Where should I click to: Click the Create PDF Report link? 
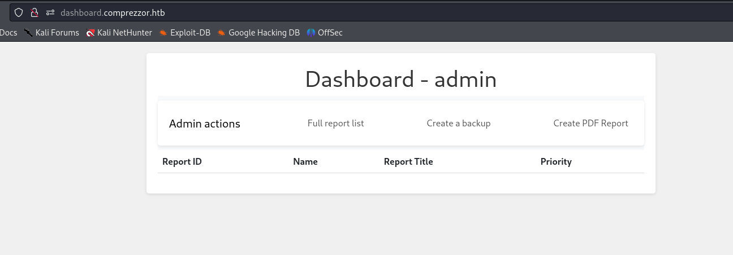tap(590, 123)
